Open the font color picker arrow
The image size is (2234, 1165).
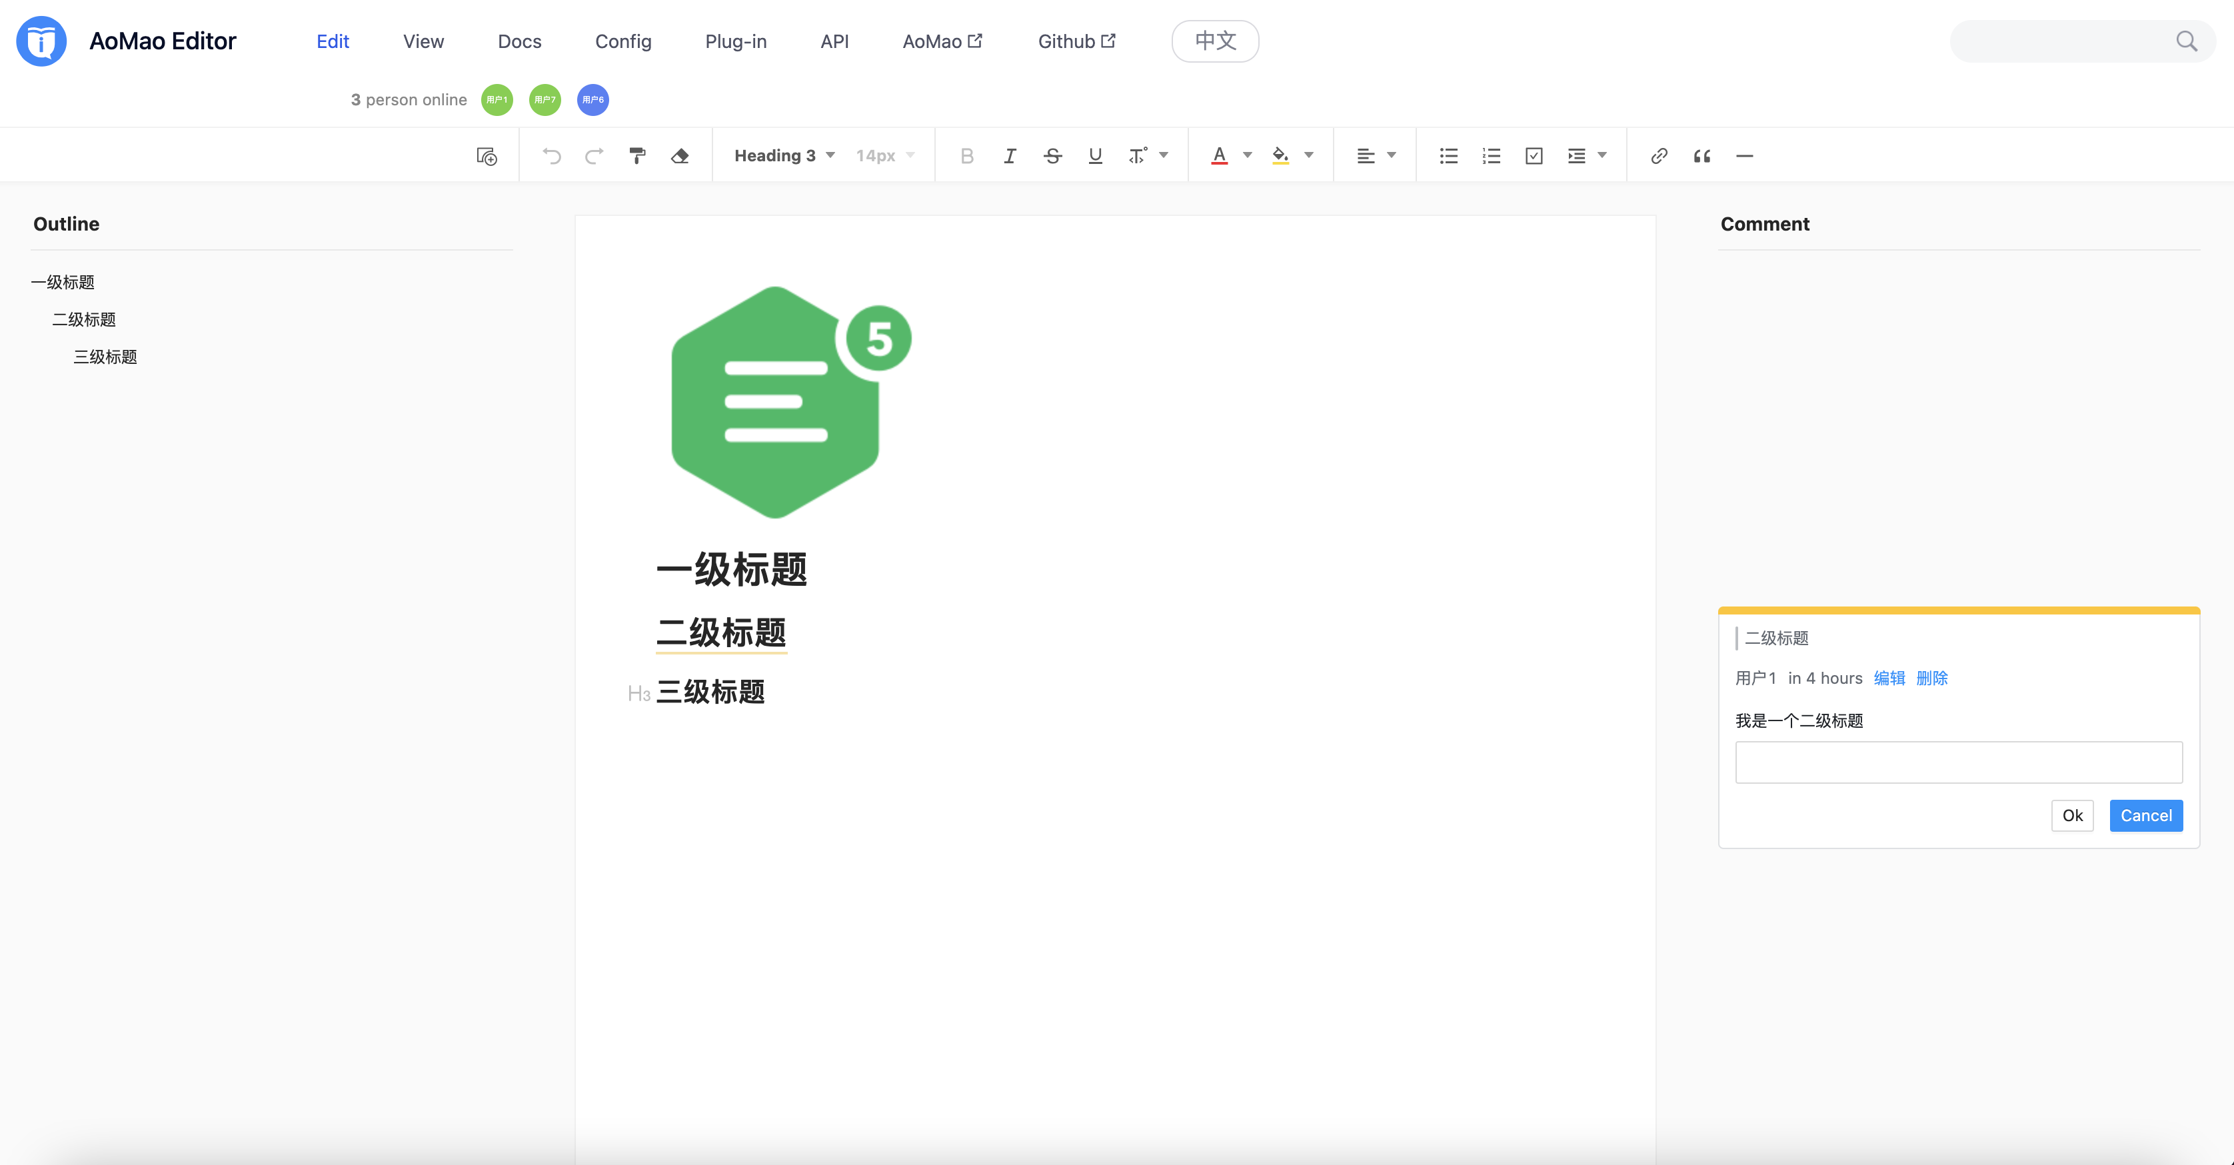point(1248,155)
